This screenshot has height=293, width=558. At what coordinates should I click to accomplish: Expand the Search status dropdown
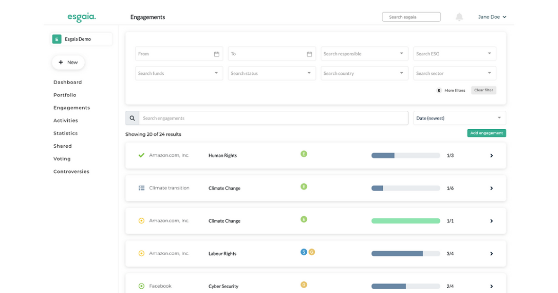pyautogui.click(x=271, y=73)
